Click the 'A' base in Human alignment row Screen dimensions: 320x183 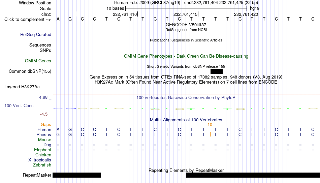coord(58,129)
